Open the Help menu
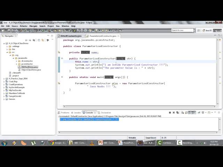 (x=73, y=26)
